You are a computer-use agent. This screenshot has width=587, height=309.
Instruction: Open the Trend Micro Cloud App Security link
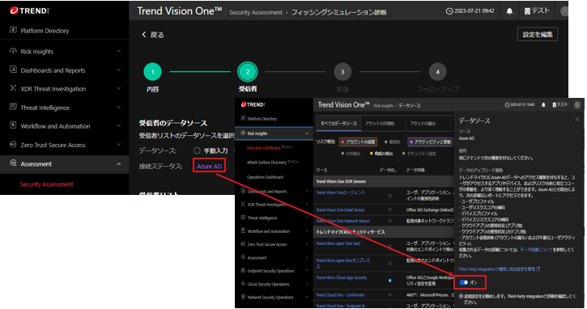tap(342, 277)
